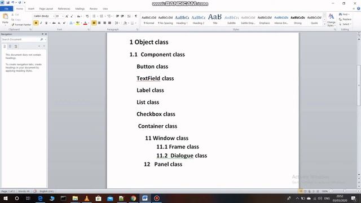Toggle Align Text Left
This screenshot has height=203, width=361.
[94, 23]
